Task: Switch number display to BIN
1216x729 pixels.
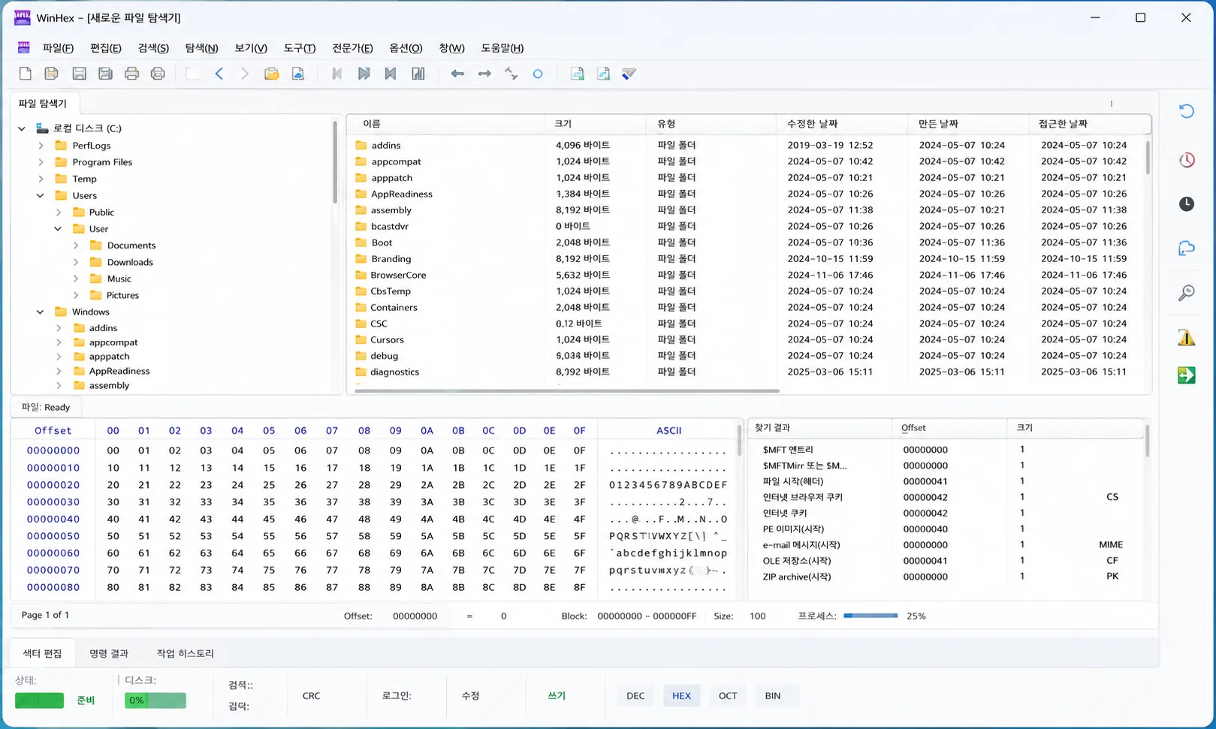Action: [x=773, y=696]
